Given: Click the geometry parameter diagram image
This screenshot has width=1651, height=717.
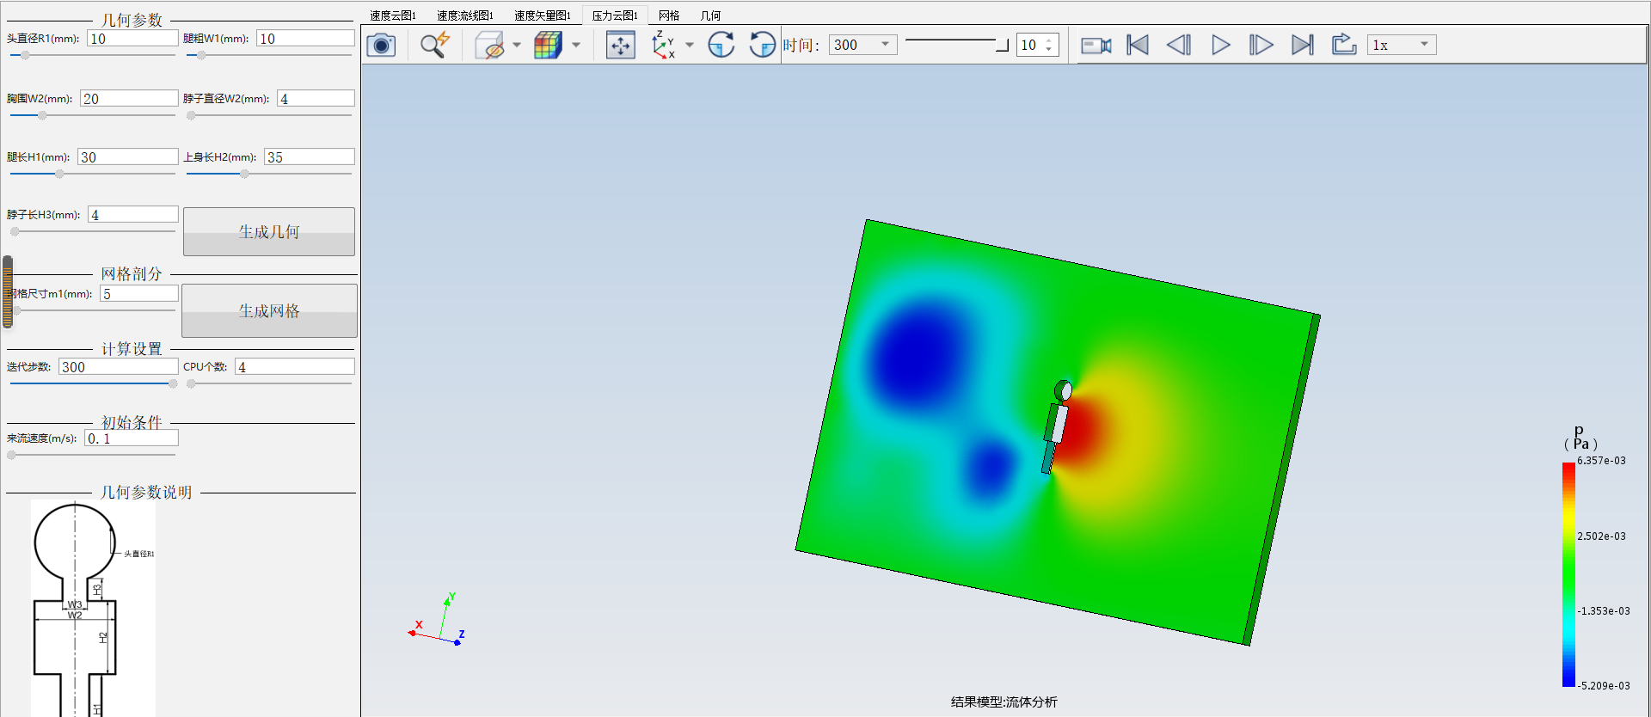Looking at the screenshot, I should pyautogui.click(x=93, y=608).
